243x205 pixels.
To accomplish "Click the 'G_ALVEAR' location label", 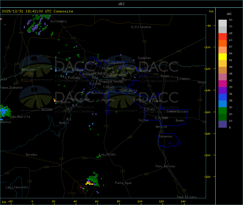I will pos(162,118).
